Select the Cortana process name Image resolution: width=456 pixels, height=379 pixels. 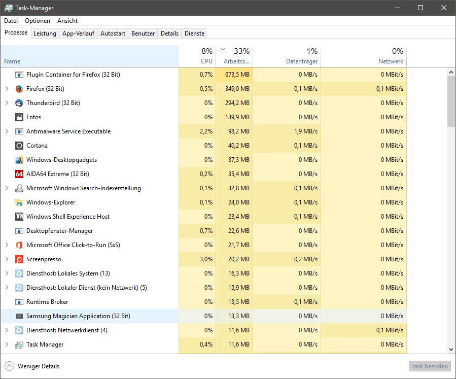pos(37,146)
